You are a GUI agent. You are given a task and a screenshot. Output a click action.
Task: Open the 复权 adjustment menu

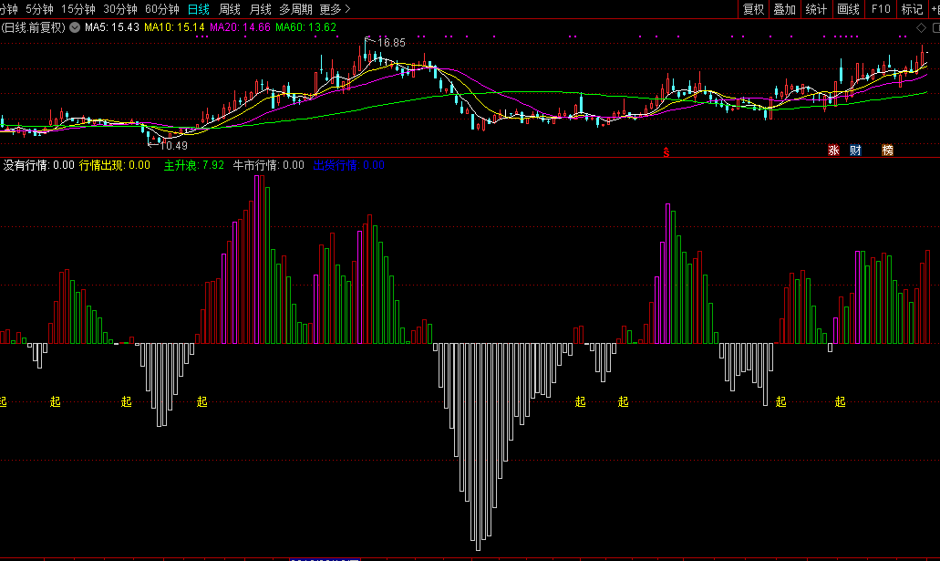coord(753,9)
